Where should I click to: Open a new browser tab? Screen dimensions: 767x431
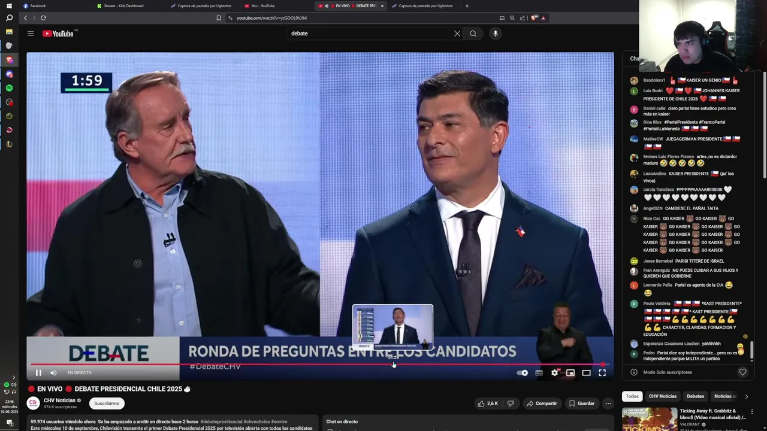pyautogui.click(x=467, y=6)
